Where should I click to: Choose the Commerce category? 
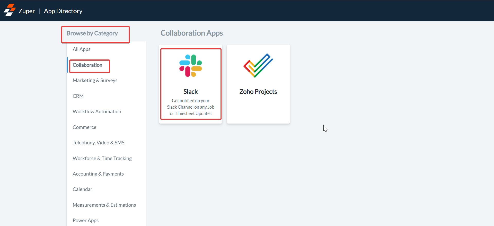tap(84, 127)
